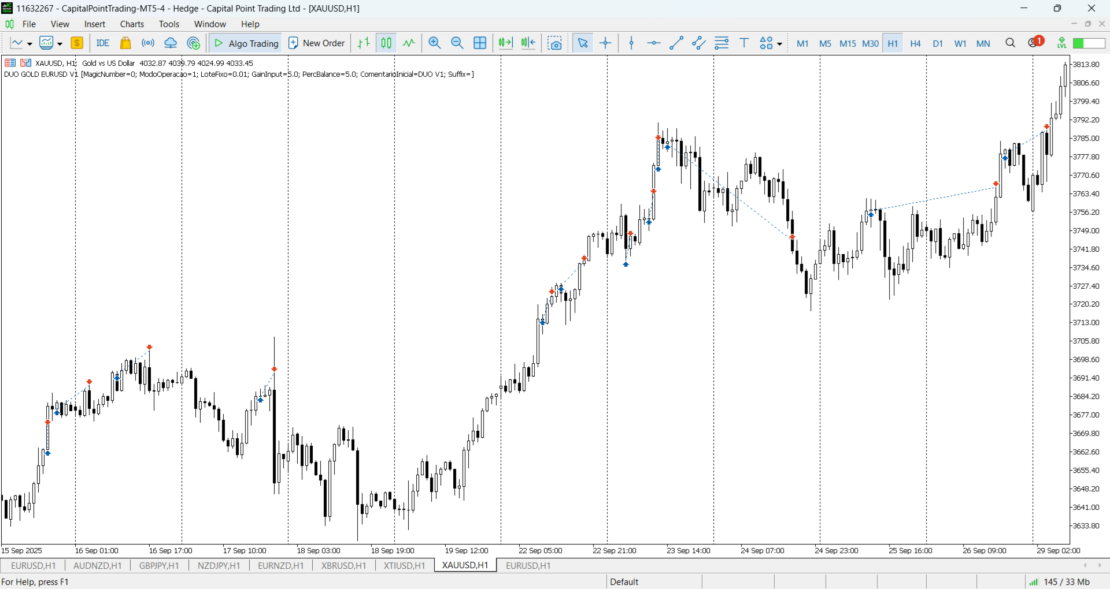Toggle Algo Trading button
Viewport: 1110px width, 589px height.
point(246,43)
